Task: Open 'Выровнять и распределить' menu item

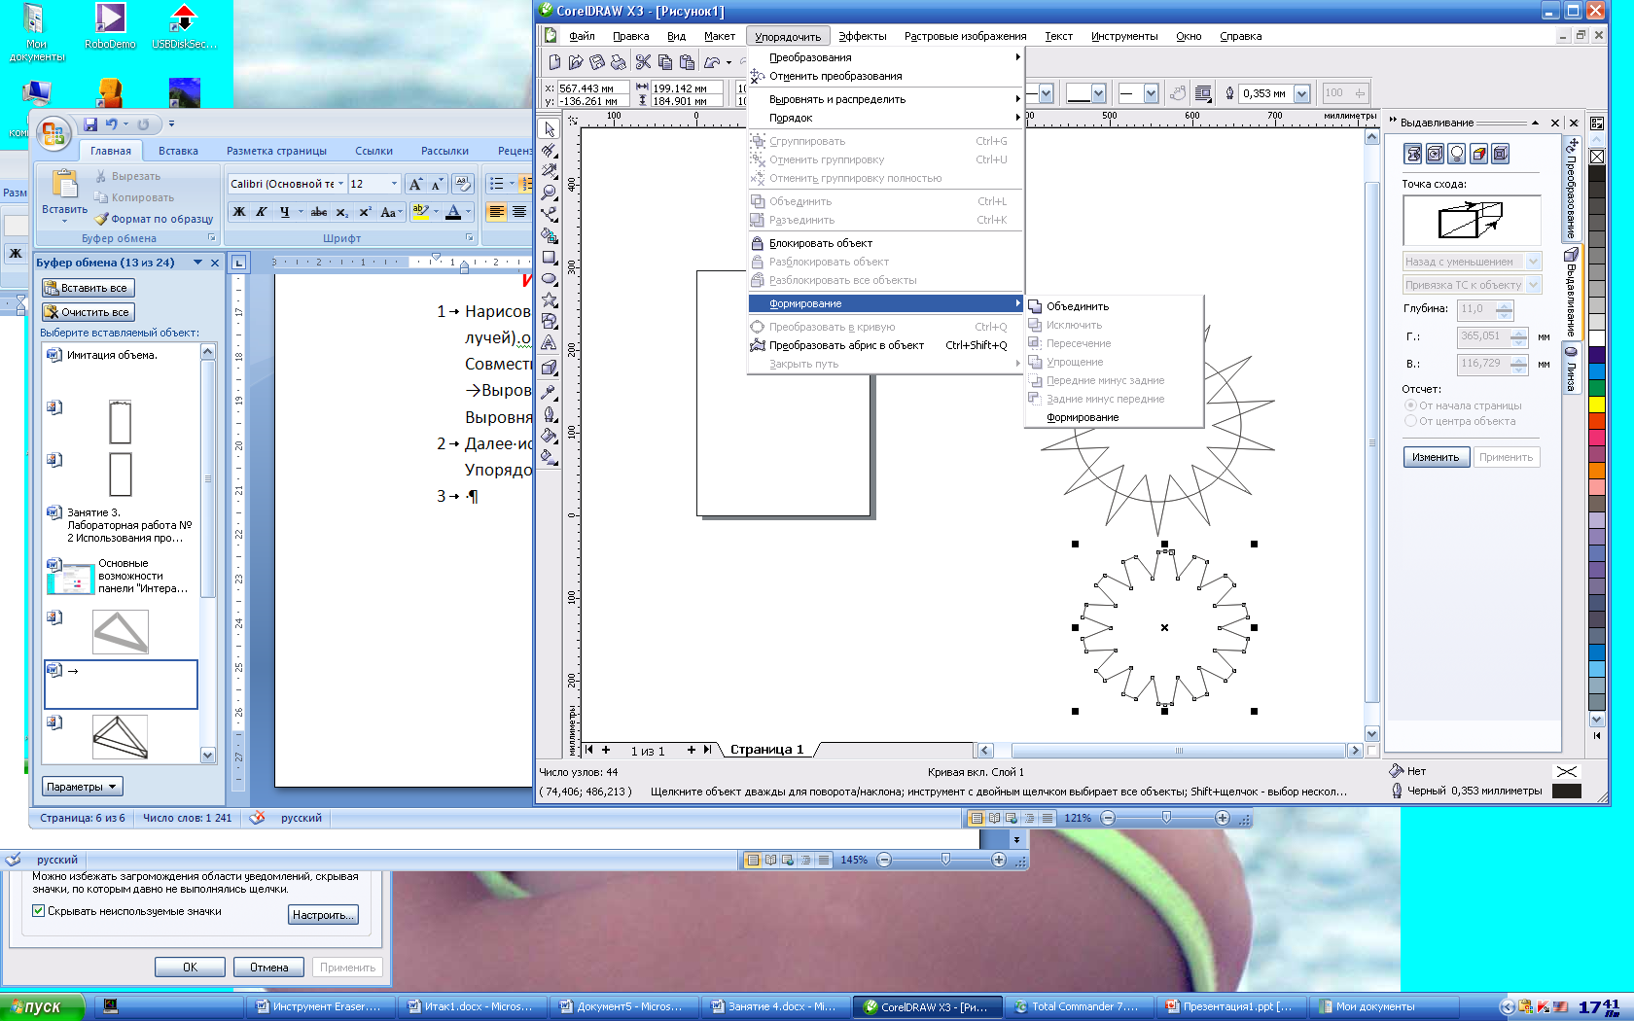Action: click(x=885, y=99)
